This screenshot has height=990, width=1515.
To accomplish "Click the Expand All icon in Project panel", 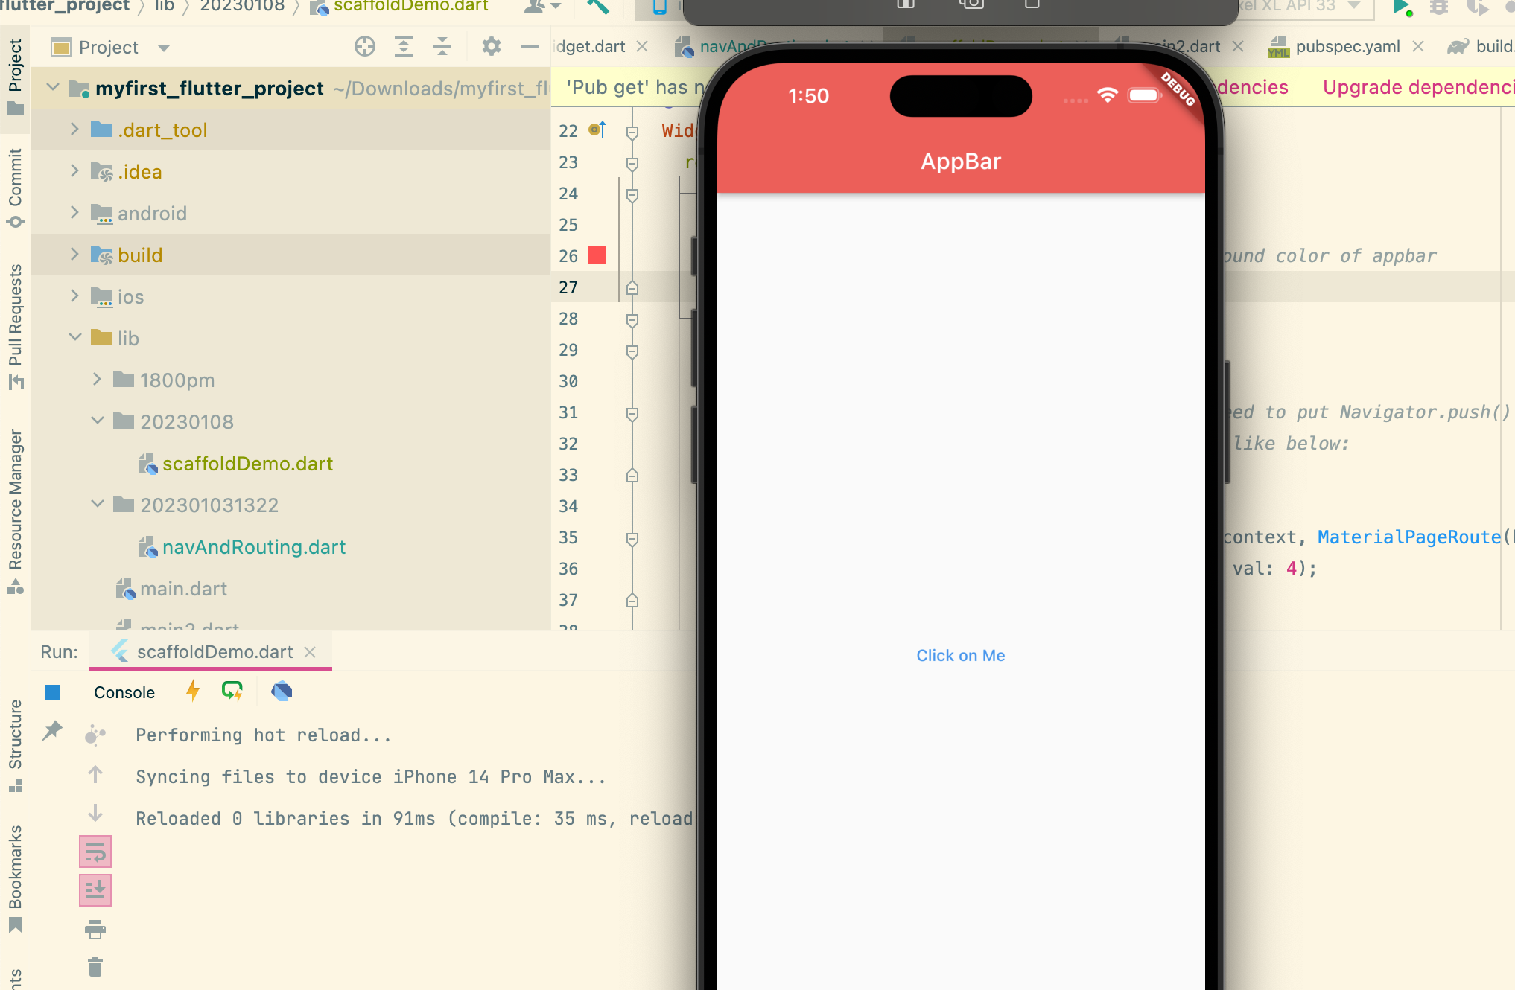I will tap(404, 47).
